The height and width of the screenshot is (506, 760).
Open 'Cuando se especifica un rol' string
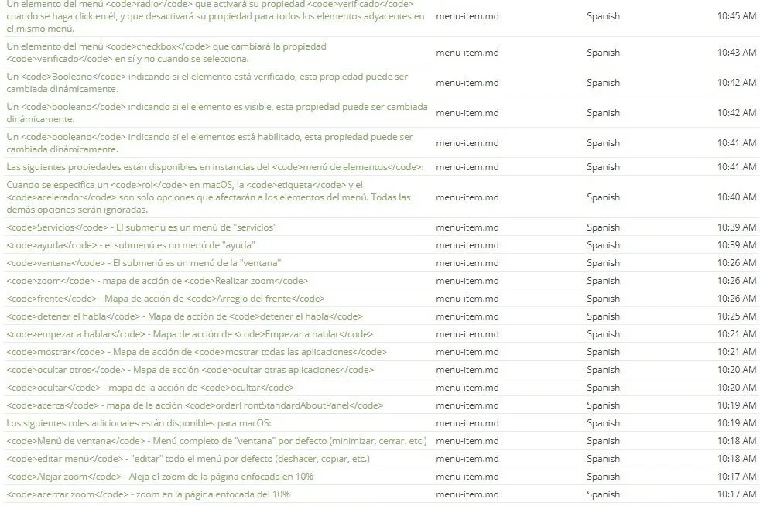208,197
